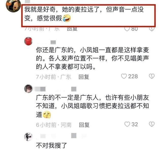Reply to the 6小时前 河南 comment

pyautogui.click(x=84, y=125)
